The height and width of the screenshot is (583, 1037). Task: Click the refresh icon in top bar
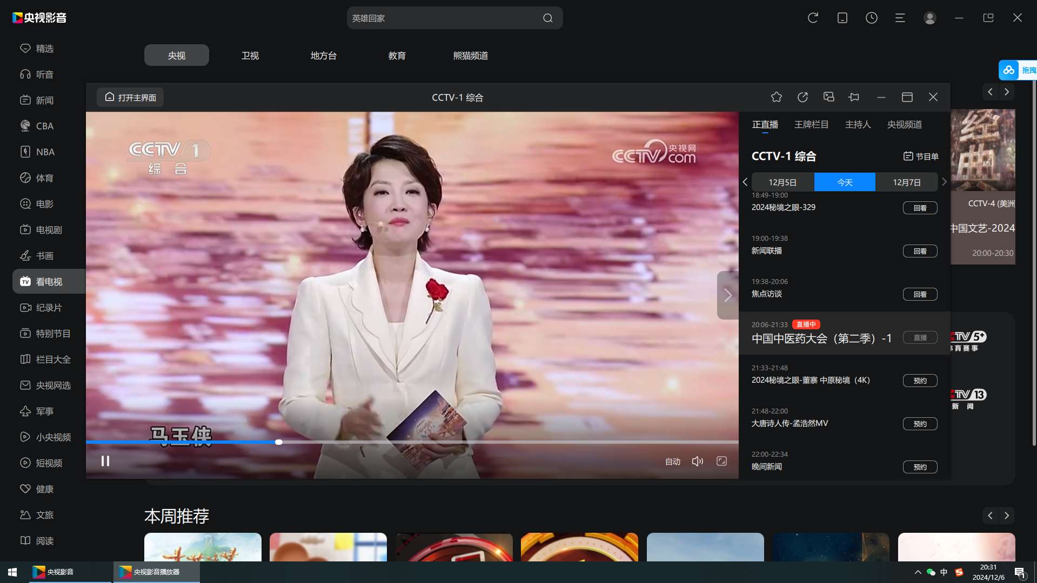[813, 18]
